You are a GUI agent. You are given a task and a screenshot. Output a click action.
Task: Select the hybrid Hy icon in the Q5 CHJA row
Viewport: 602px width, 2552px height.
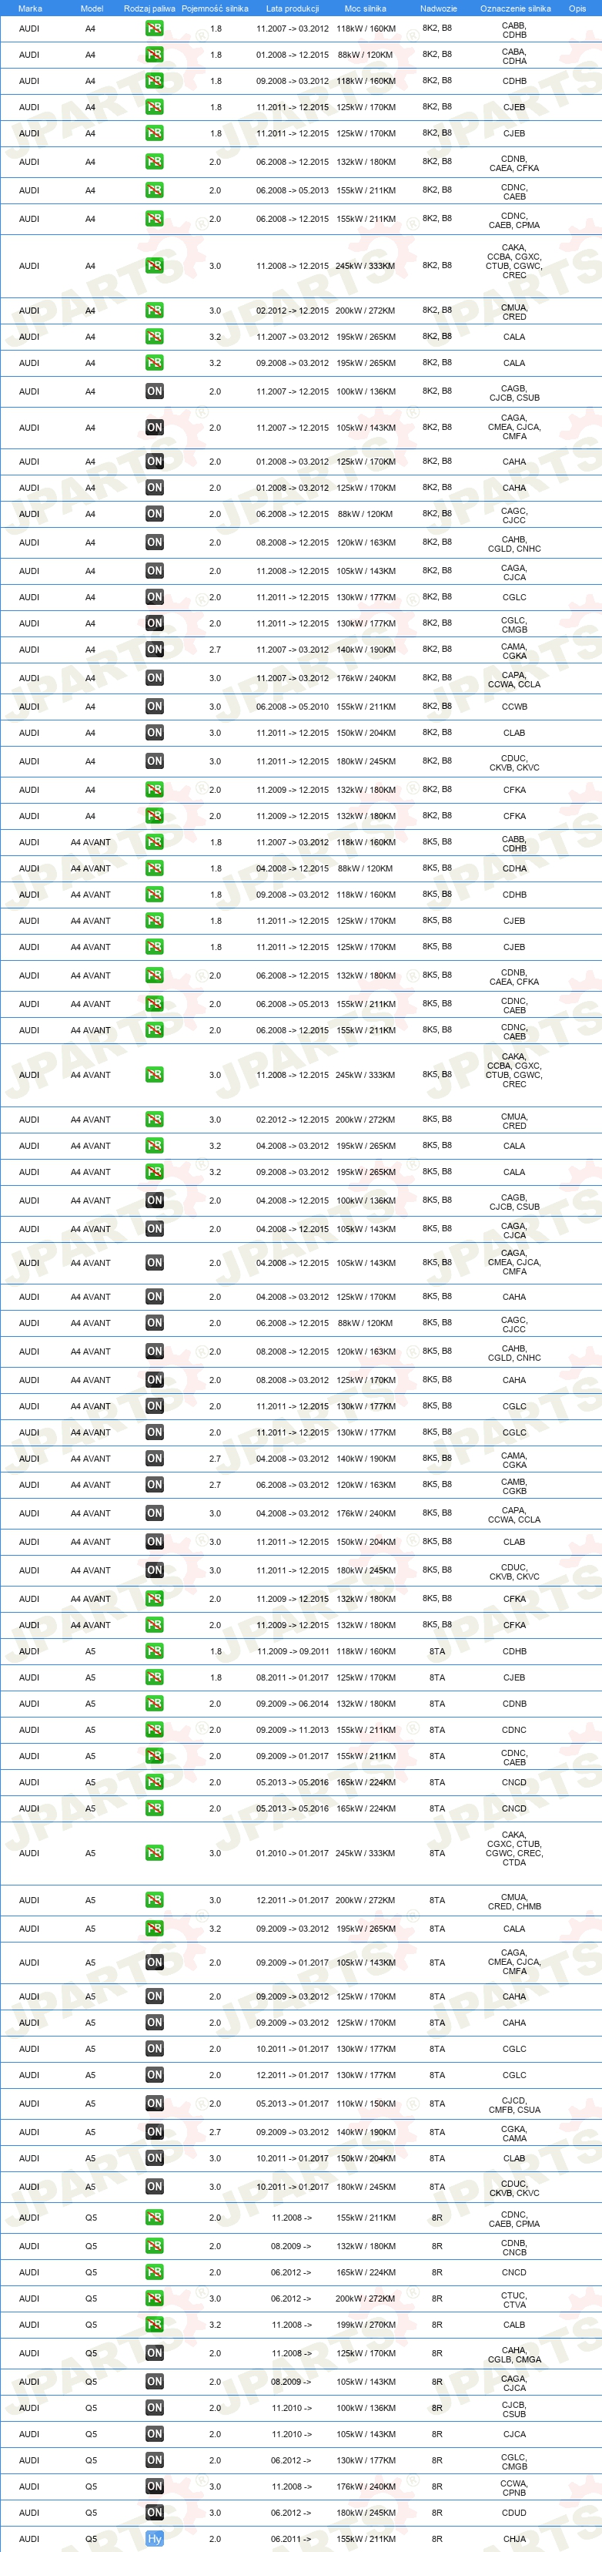click(x=155, y=2539)
